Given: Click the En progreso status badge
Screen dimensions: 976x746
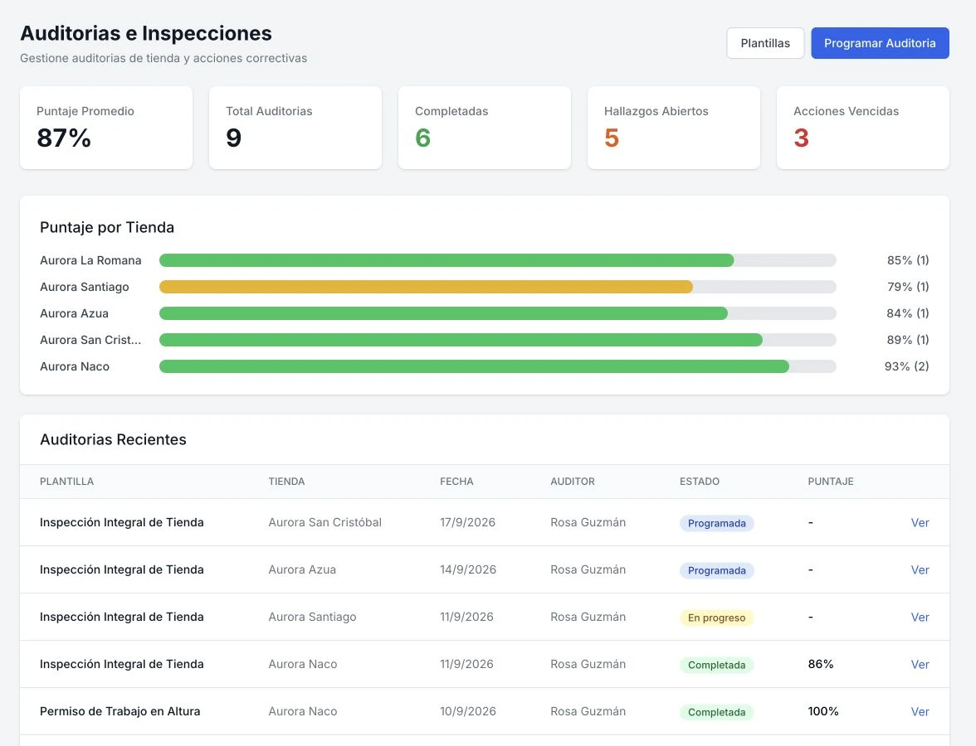Looking at the screenshot, I should (x=716, y=618).
